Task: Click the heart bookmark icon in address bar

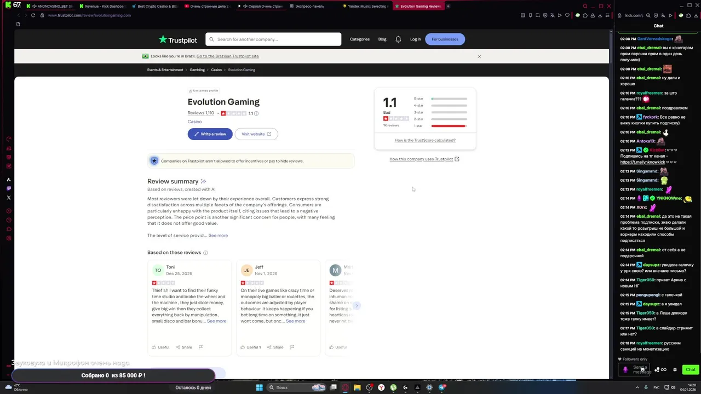Action: click(x=568, y=15)
